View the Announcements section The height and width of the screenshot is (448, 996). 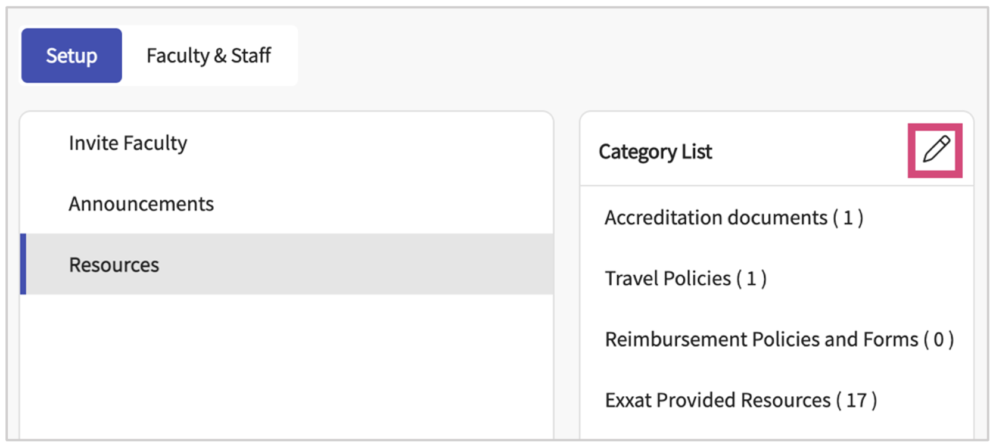click(x=141, y=204)
